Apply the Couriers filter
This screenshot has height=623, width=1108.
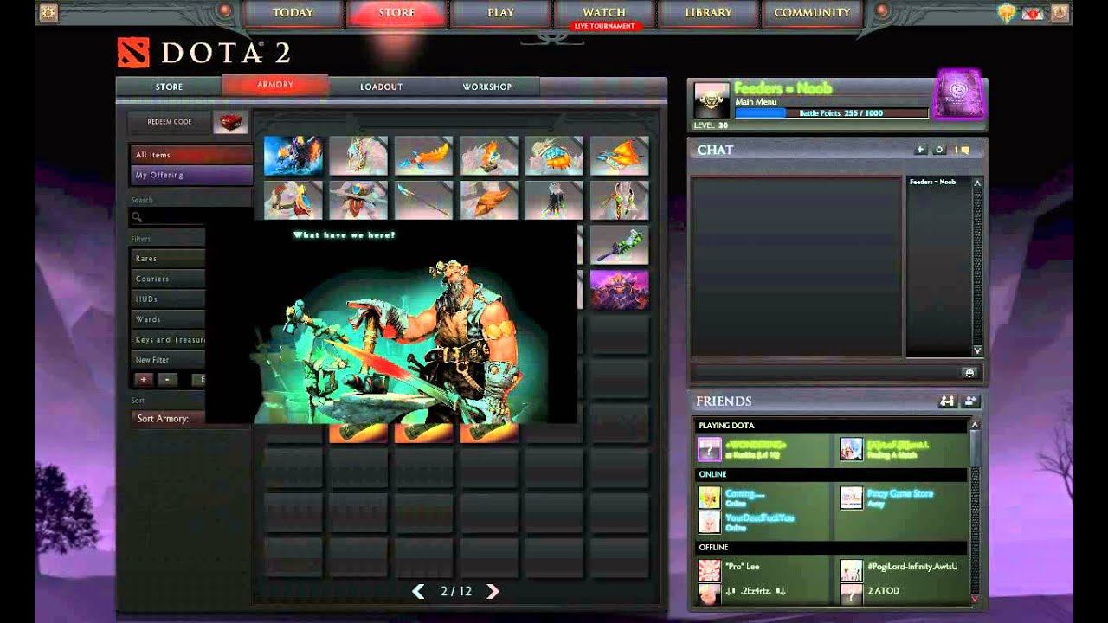[x=168, y=279]
